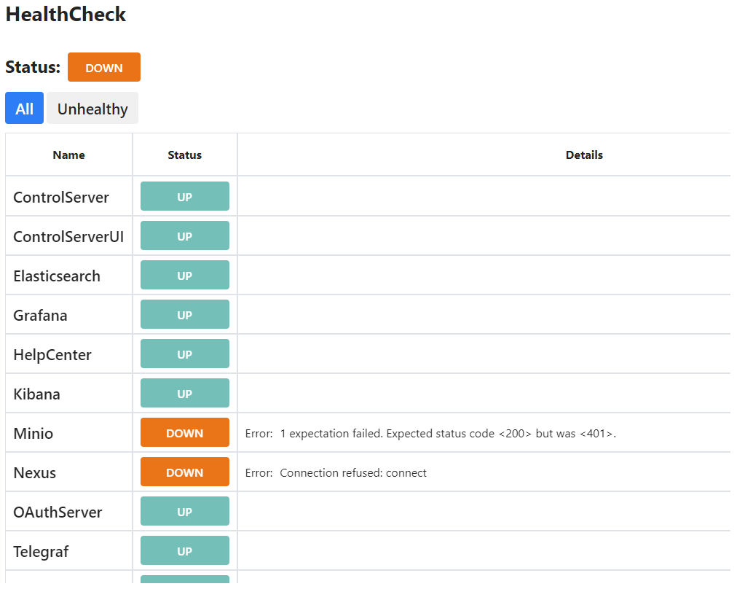Click the UP badge for HelpCenter
This screenshot has height=589, width=745.
coord(185,354)
